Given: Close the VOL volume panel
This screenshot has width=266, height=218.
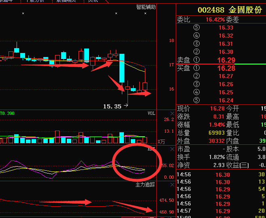Looking at the screenshot, I should 172,114.
